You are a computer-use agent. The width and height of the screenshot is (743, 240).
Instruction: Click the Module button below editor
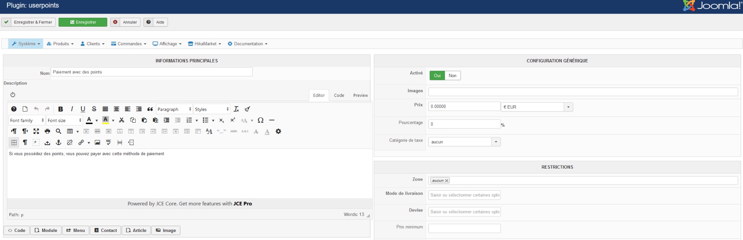click(x=46, y=230)
